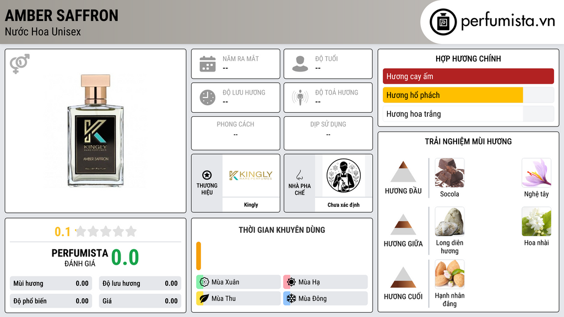Click the Hương cay ấm red bar
Image resolution: width=564 pixels, height=317 pixels.
[x=468, y=76]
